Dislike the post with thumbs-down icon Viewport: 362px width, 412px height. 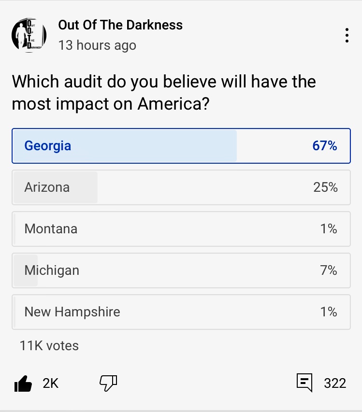108,383
